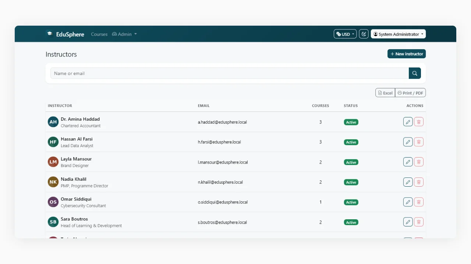Click Sara Boutros's Active status badge
The width and height of the screenshot is (471, 264).
tap(351, 222)
